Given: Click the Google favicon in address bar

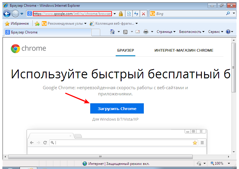Looking at the screenshot, I should tap(29, 14).
